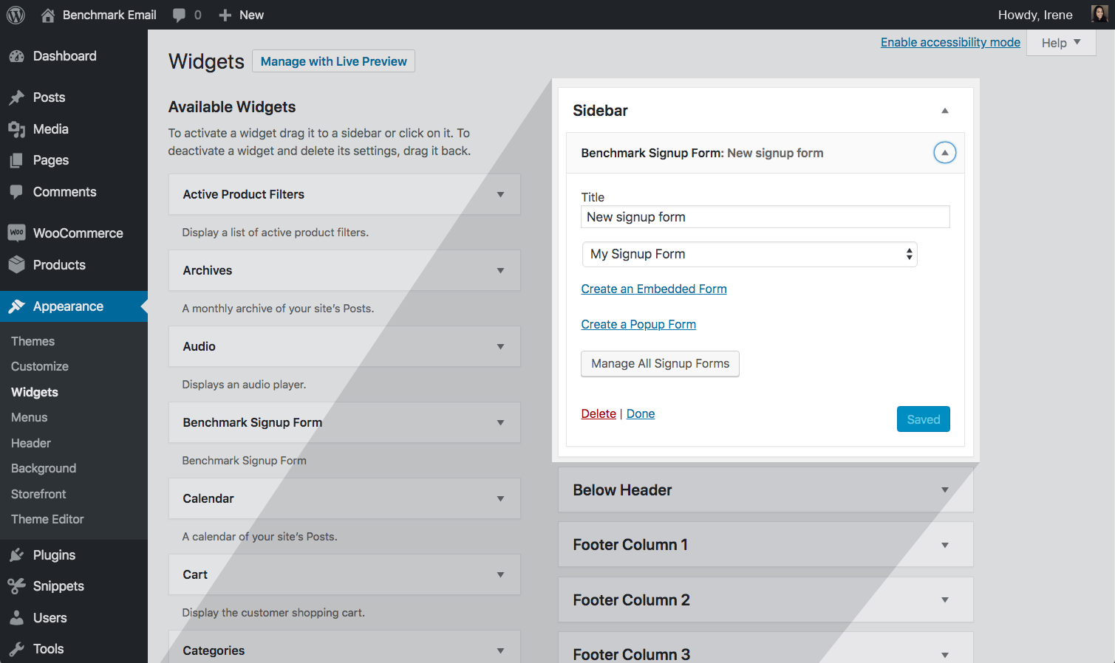Click the Plugins plug icon

point(16,555)
